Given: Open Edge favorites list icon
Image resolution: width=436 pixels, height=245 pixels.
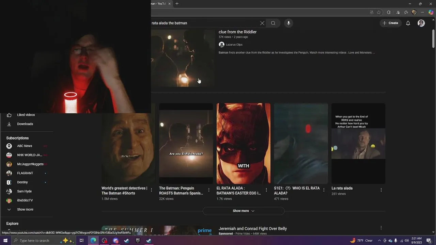Looking at the screenshot, I should click(x=406, y=12).
